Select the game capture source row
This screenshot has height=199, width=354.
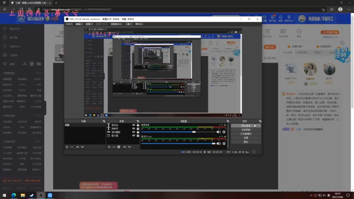click(x=123, y=132)
